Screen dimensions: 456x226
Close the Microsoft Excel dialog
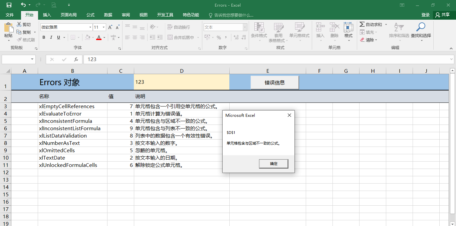point(289,115)
